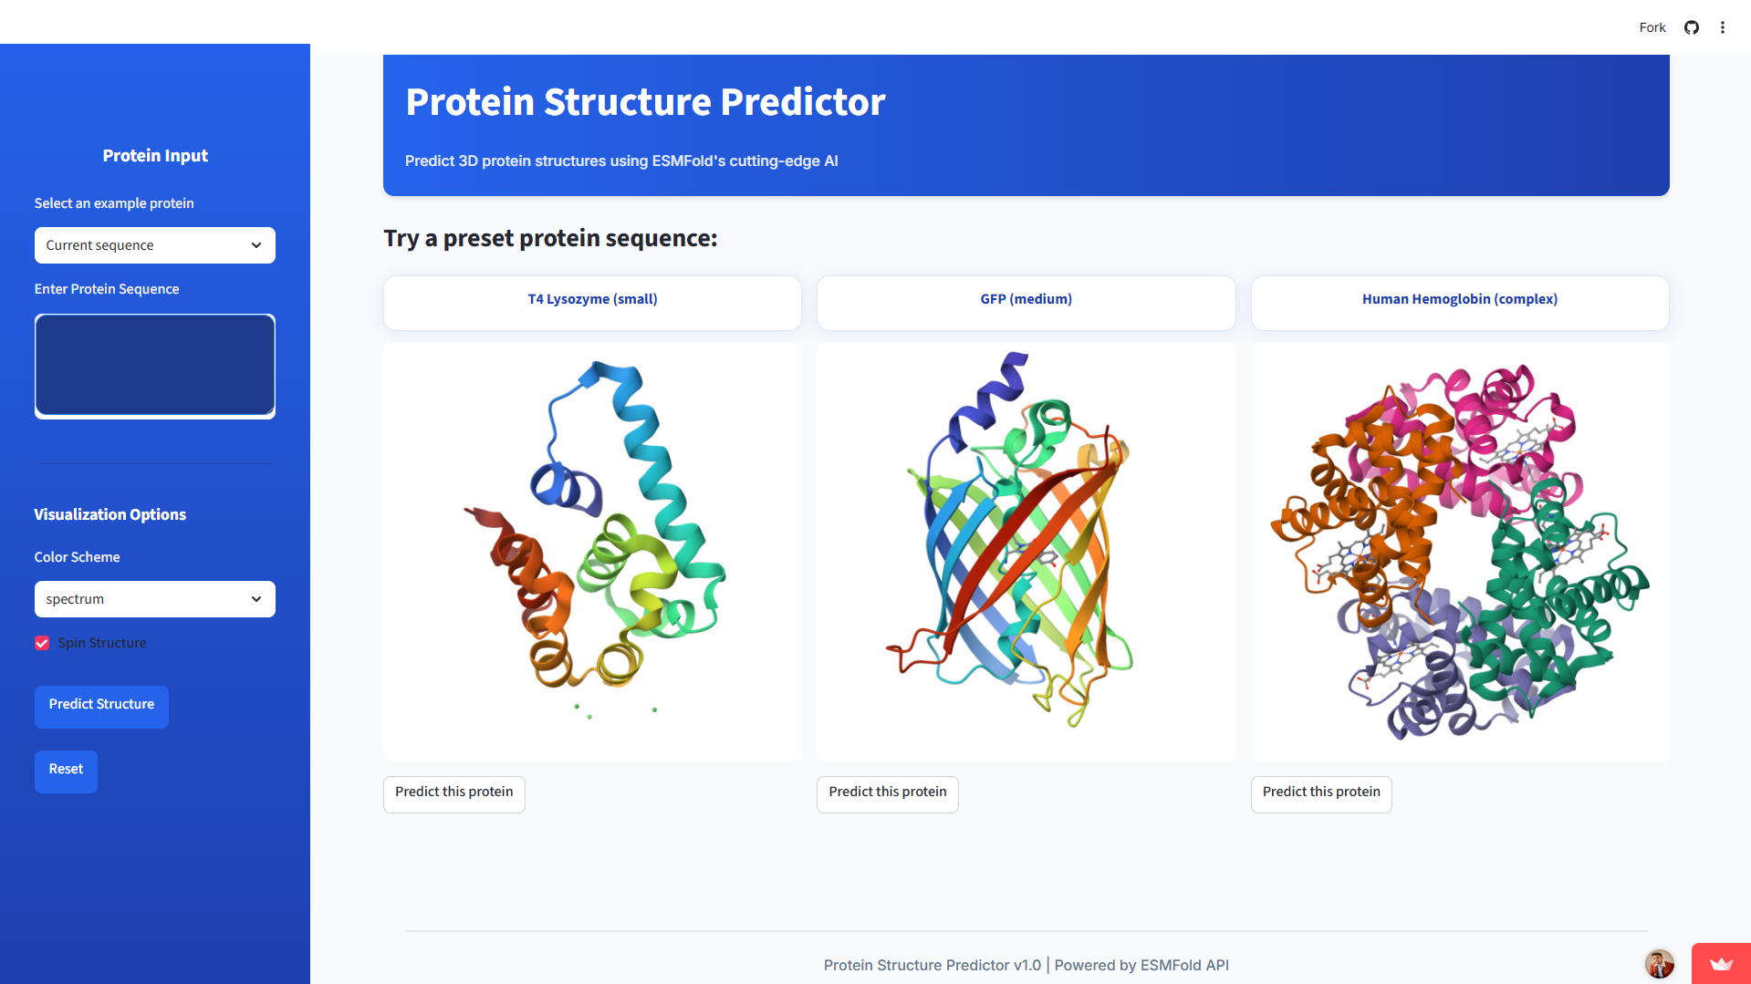Click the red crown badge icon
The width and height of the screenshot is (1751, 984).
point(1721,964)
